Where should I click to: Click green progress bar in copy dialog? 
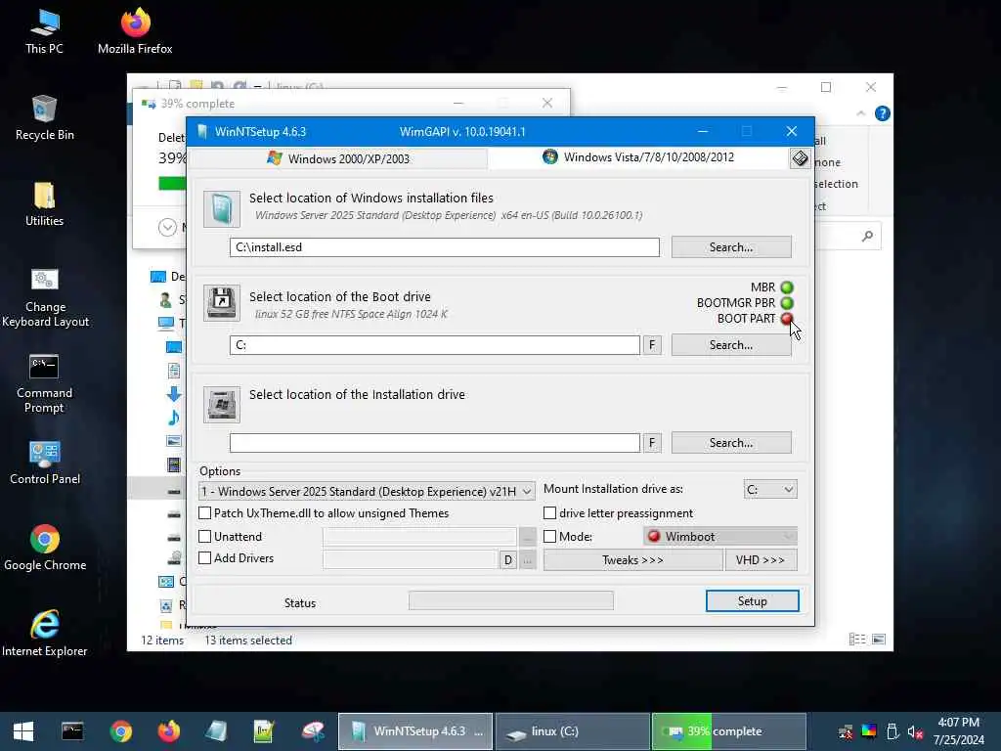pos(172,183)
